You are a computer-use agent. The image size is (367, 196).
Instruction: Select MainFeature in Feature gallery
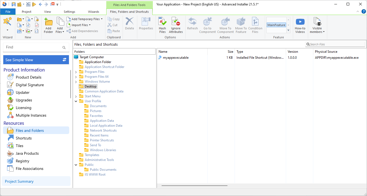tap(276, 25)
